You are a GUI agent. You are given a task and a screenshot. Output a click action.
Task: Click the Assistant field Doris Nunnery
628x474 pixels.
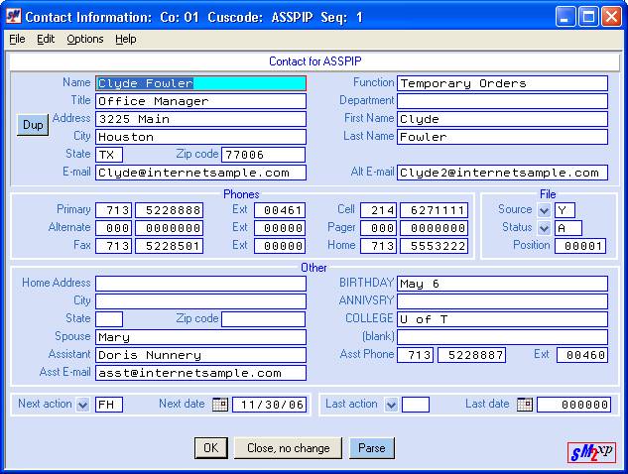201,355
